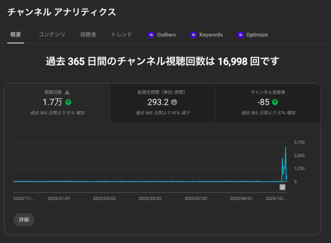Open the Optimize tab label
The width and height of the screenshot is (331, 243).
[257, 35]
